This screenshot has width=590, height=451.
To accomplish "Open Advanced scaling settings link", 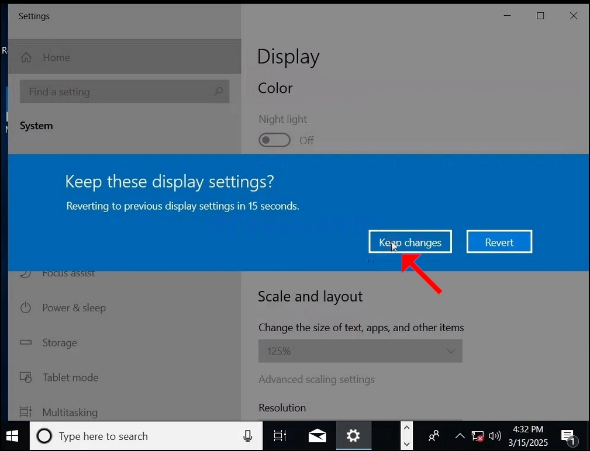I will pyautogui.click(x=316, y=379).
